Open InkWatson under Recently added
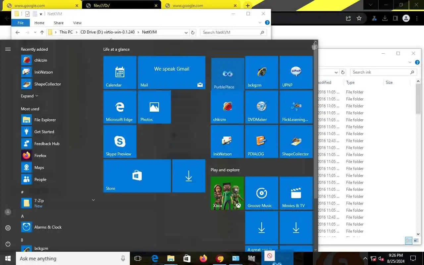The width and height of the screenshot is (424, 265). 58,72
